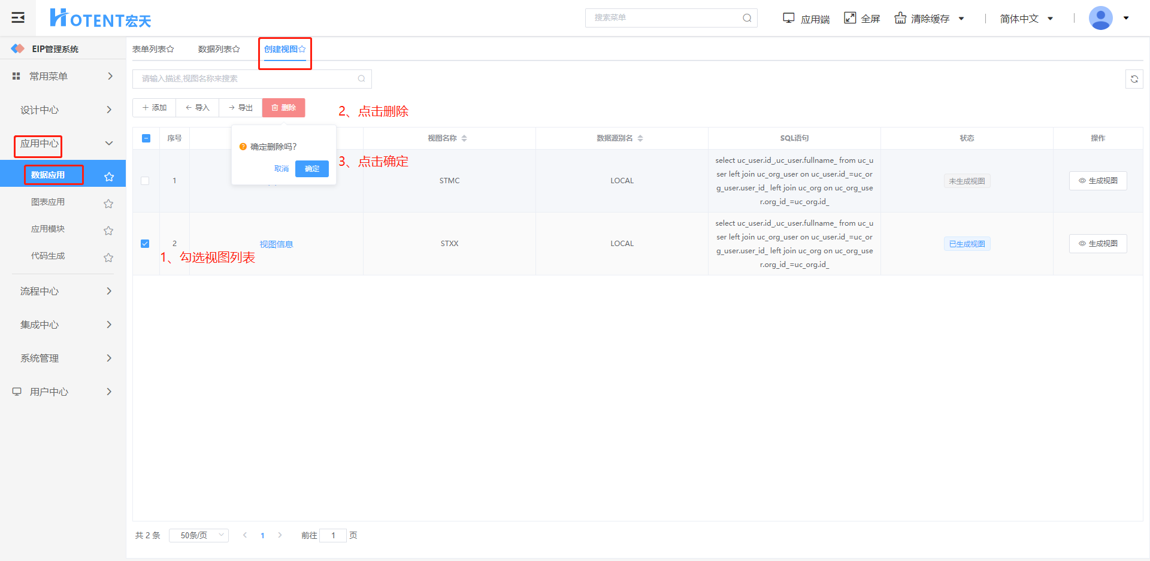
Task: Expand 系统管理 menu
Action: tap(63, 358)
